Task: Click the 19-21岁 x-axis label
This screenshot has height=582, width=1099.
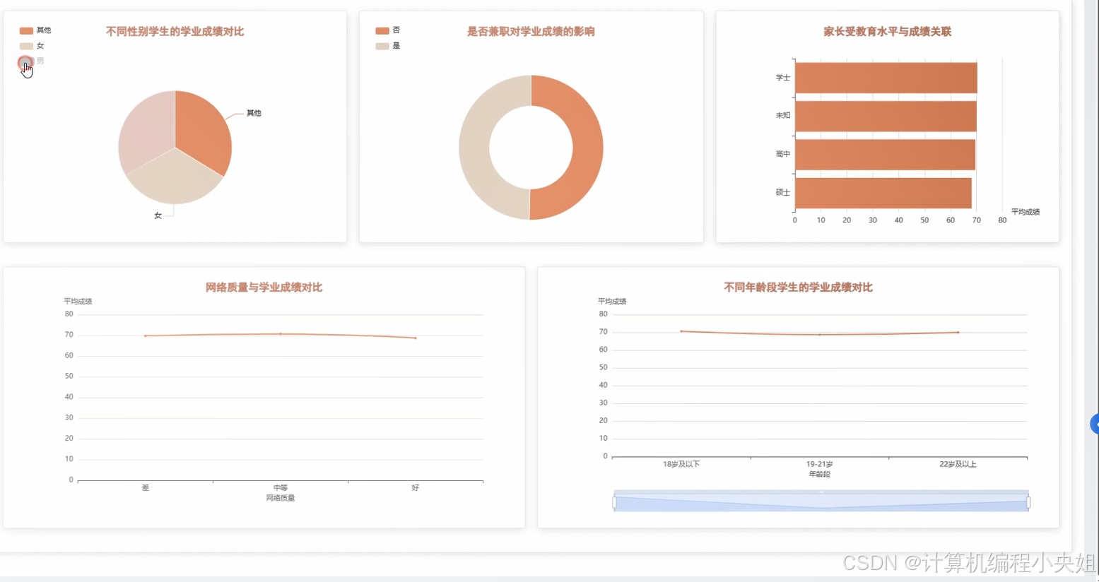Action: [x=820, y=464]
